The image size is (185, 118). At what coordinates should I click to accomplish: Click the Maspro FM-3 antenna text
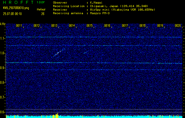pyautogui.click(x=100, y=13)
